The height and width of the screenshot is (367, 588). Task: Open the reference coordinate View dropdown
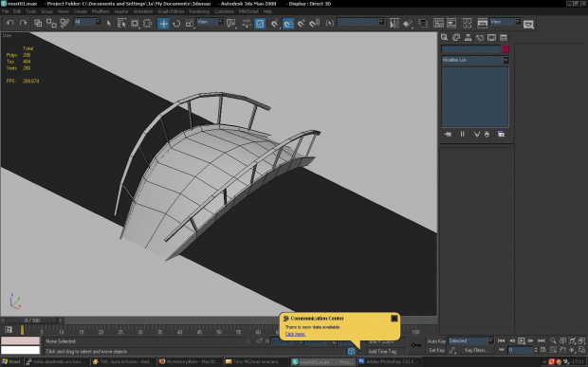pyautogui.click(x=210, y=22)
